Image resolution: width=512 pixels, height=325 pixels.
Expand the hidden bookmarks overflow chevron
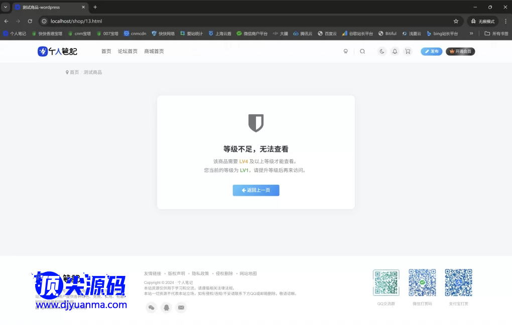471,34
